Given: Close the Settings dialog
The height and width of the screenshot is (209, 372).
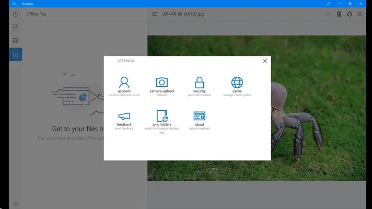Looking at the screenshot, I should tap(265, 61).
